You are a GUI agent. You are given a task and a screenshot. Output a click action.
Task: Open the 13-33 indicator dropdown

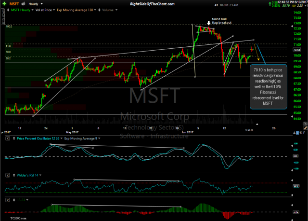pos(27,200)
